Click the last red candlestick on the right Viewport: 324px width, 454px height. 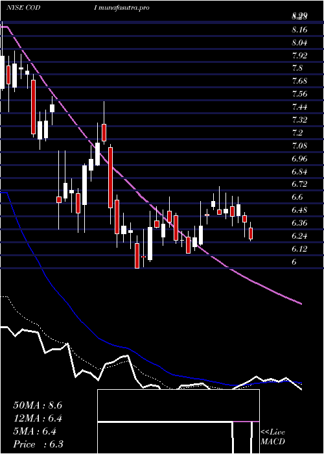pos(251,233)
